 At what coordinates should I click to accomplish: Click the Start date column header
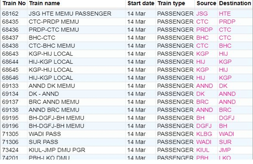(x=140, y=4)
